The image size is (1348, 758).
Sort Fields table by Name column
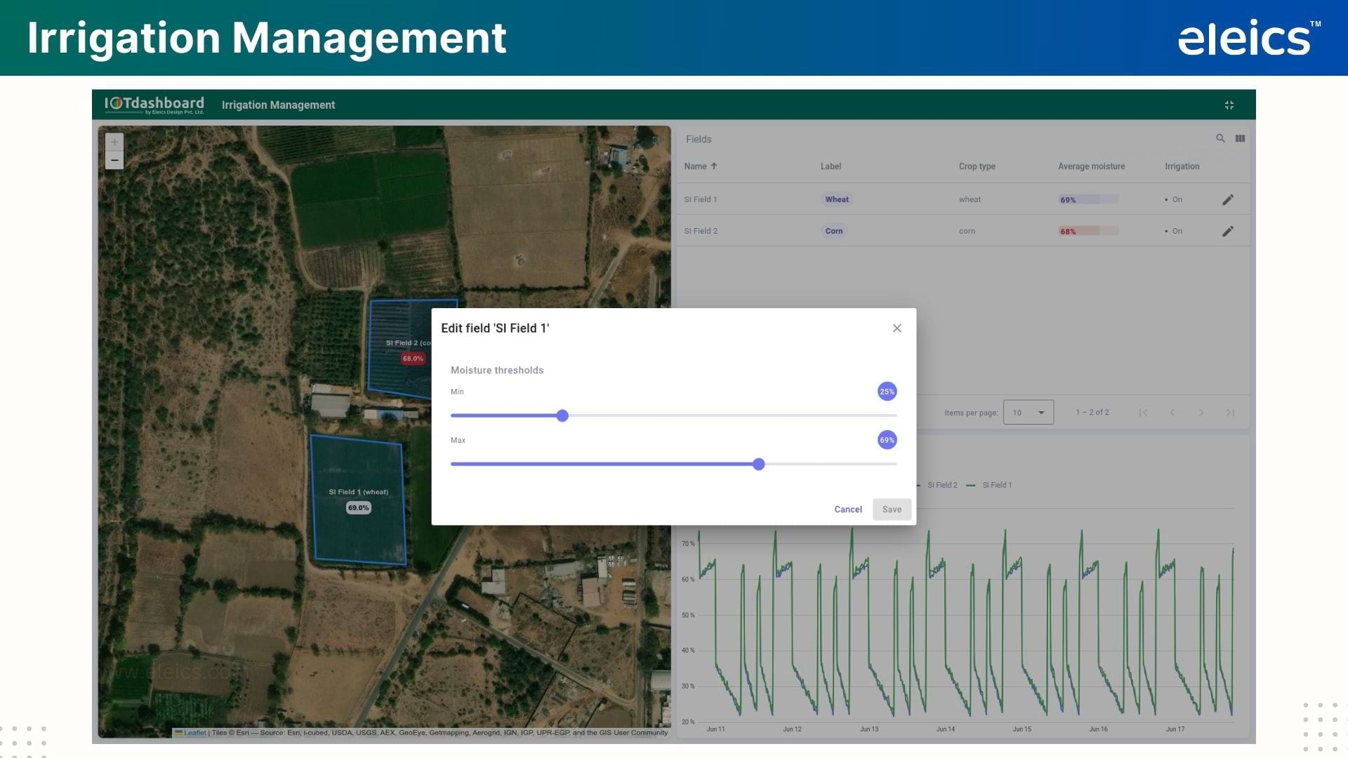(x=701, y=166)
